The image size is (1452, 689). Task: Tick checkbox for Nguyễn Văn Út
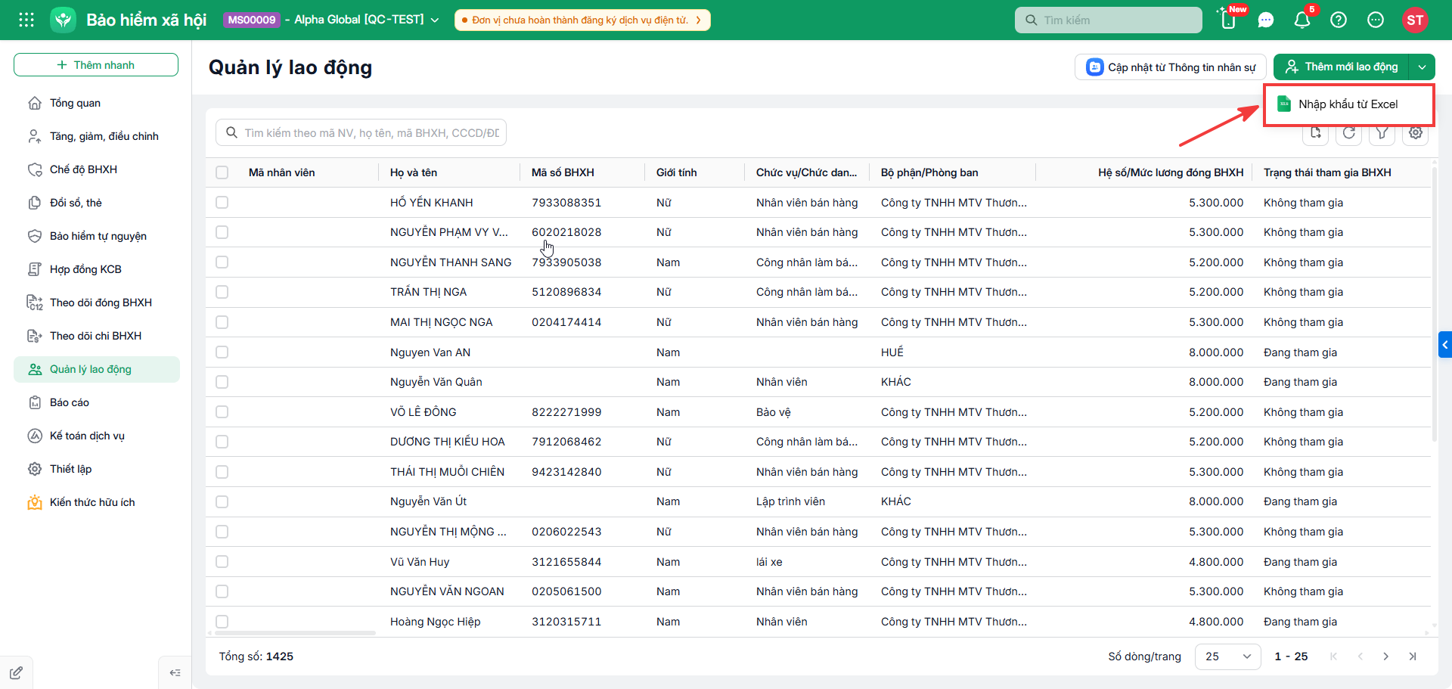coord(222,501)
